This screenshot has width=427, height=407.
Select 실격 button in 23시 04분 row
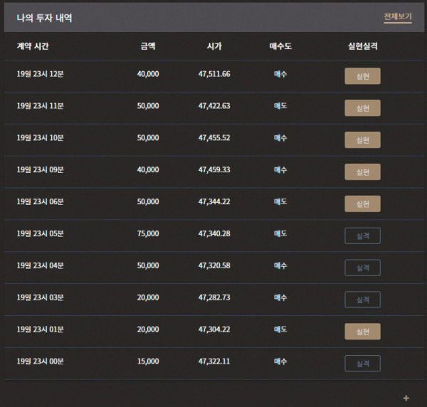pos(362,268)
